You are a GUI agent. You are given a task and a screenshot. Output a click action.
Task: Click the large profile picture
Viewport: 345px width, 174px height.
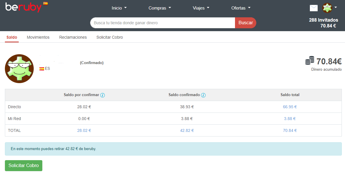coord(19,69)
